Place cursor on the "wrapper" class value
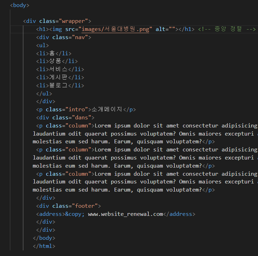 click(73, 21)
